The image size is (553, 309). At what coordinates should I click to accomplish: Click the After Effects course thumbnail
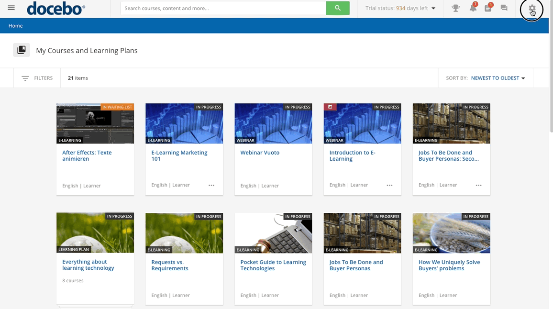click(x=95, y=123)
